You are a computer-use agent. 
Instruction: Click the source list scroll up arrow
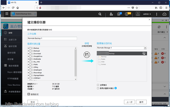pyautogui.click(x=75, y=48)
